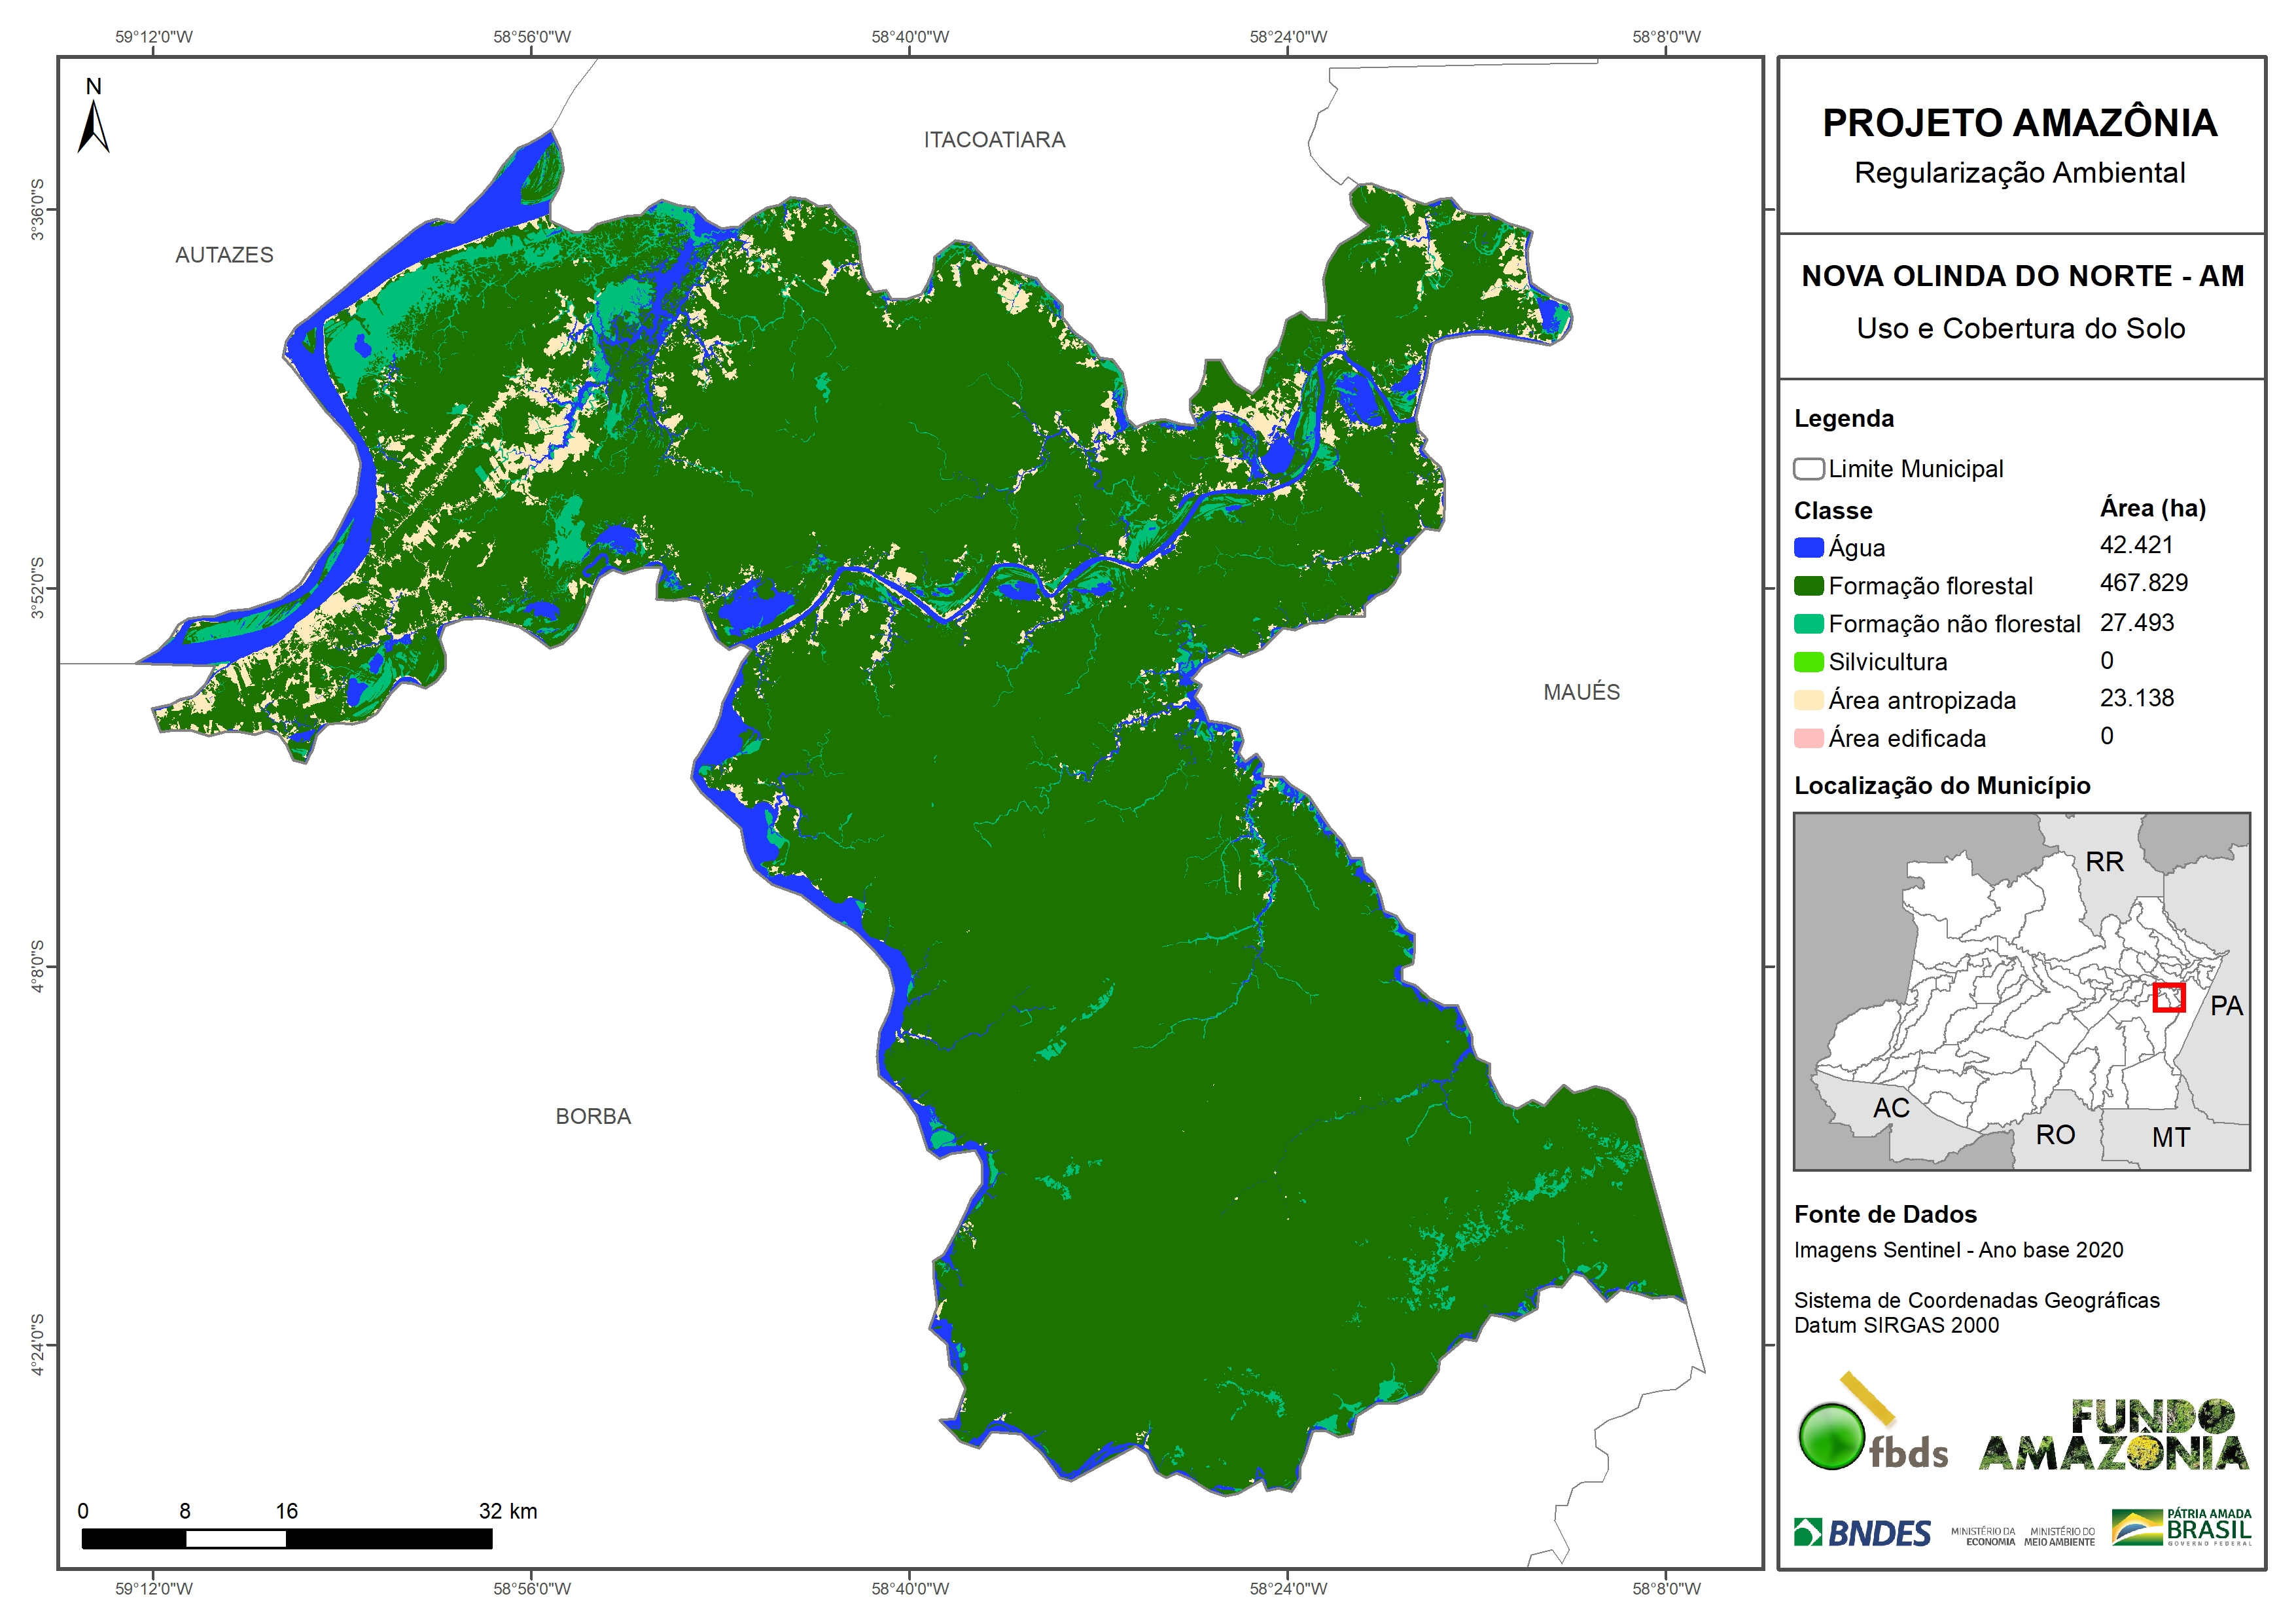This screenshot has width=2296, height=1624.
Task: Click the MAUÉS municipality label
Action: 1581,693
